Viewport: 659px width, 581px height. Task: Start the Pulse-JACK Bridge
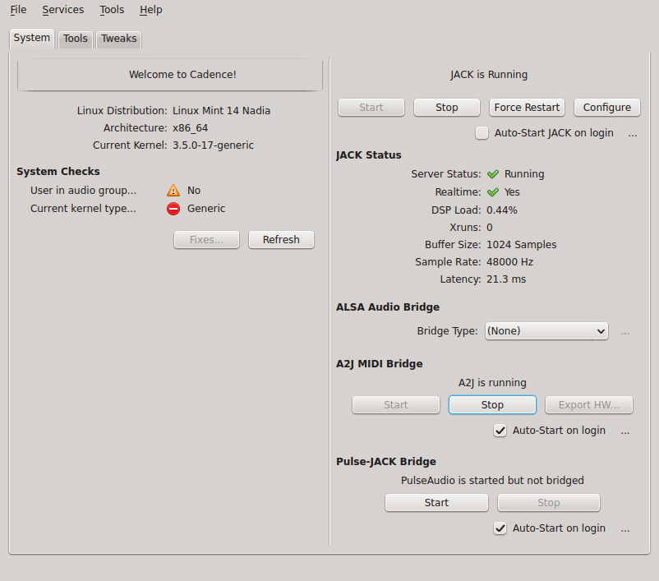click(436, 503)
